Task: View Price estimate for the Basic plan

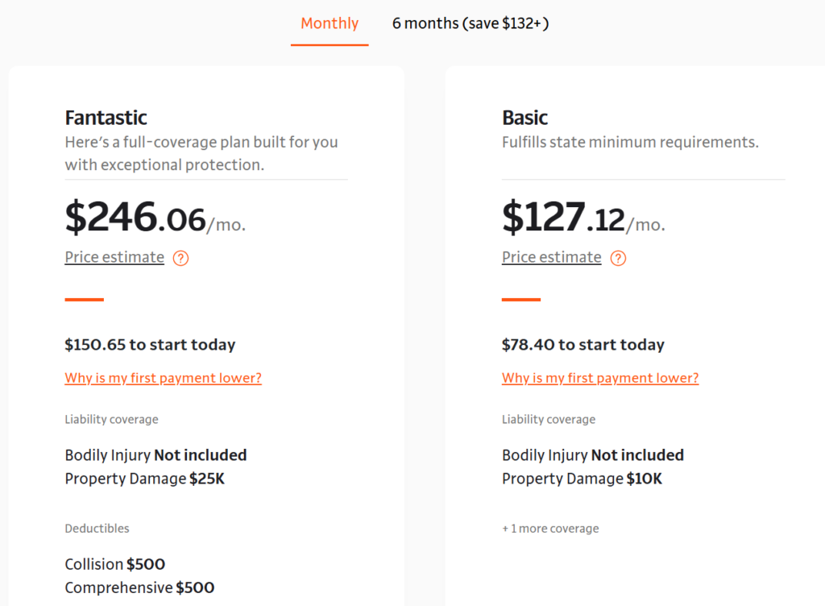Action: (x=551, y=257)
